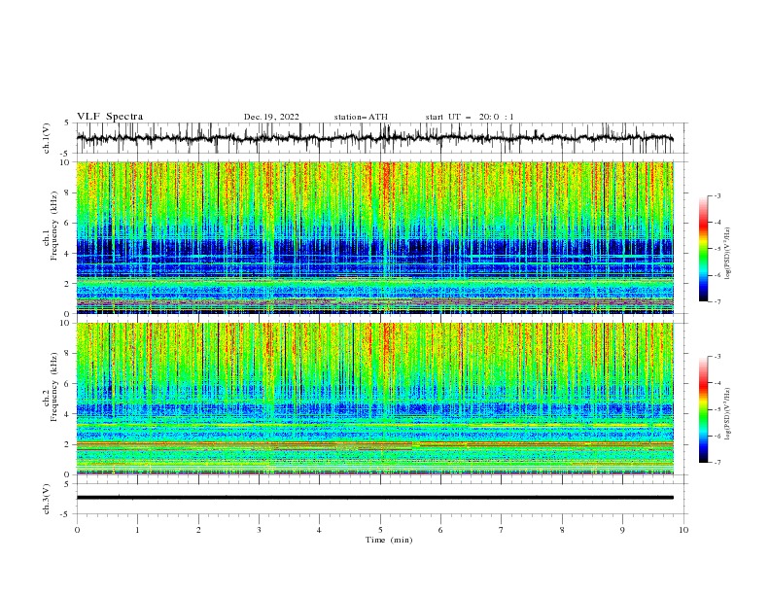Image resolution: width=770 pixels, height=595 pixels.
Task: Select the date text "Dec.19, 2022"
Action: [x=271, y=117]
